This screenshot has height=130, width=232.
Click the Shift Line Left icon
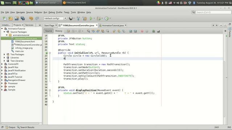[130, 31]
